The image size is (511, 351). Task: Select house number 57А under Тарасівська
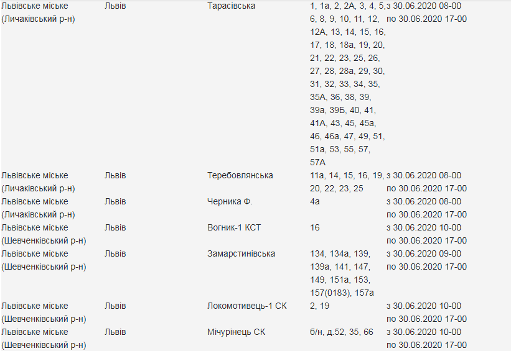coord(317,162)
